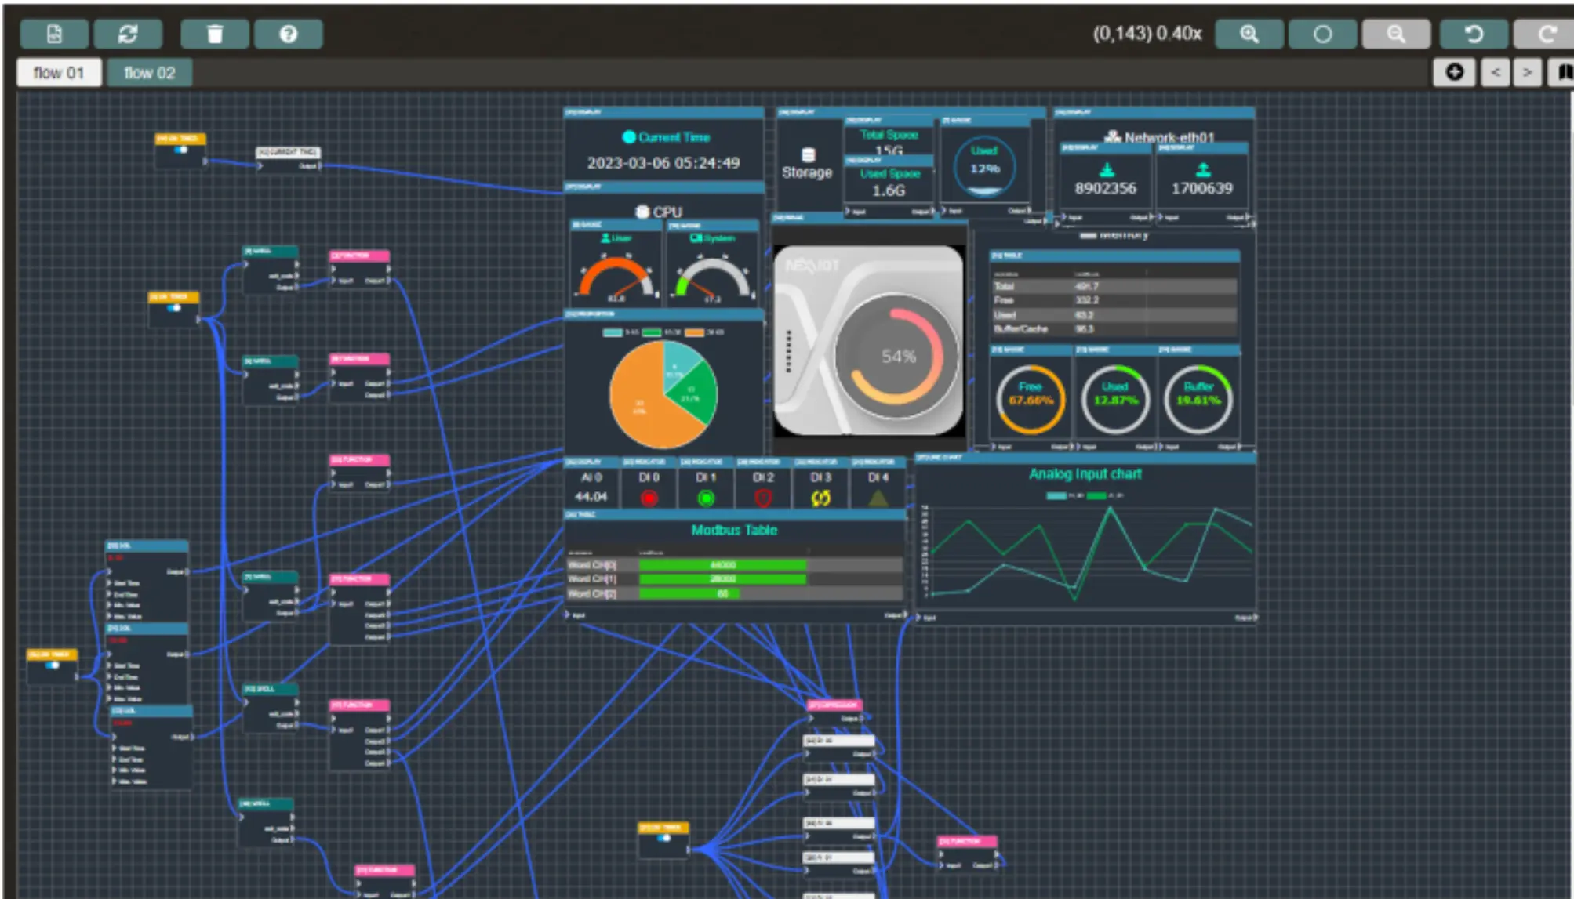Toggle the topmost On Timer node switch
Image resolution: width=1574 pixels, height=899 pixels.
coord(181,150)
